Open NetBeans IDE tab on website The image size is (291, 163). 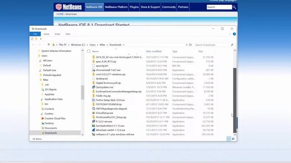[94, 7]
